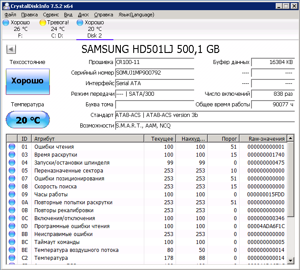Click status orb for 0D Программные ошибки чтения
This screenshot has width=300, height=270.
tap(12, 226)
